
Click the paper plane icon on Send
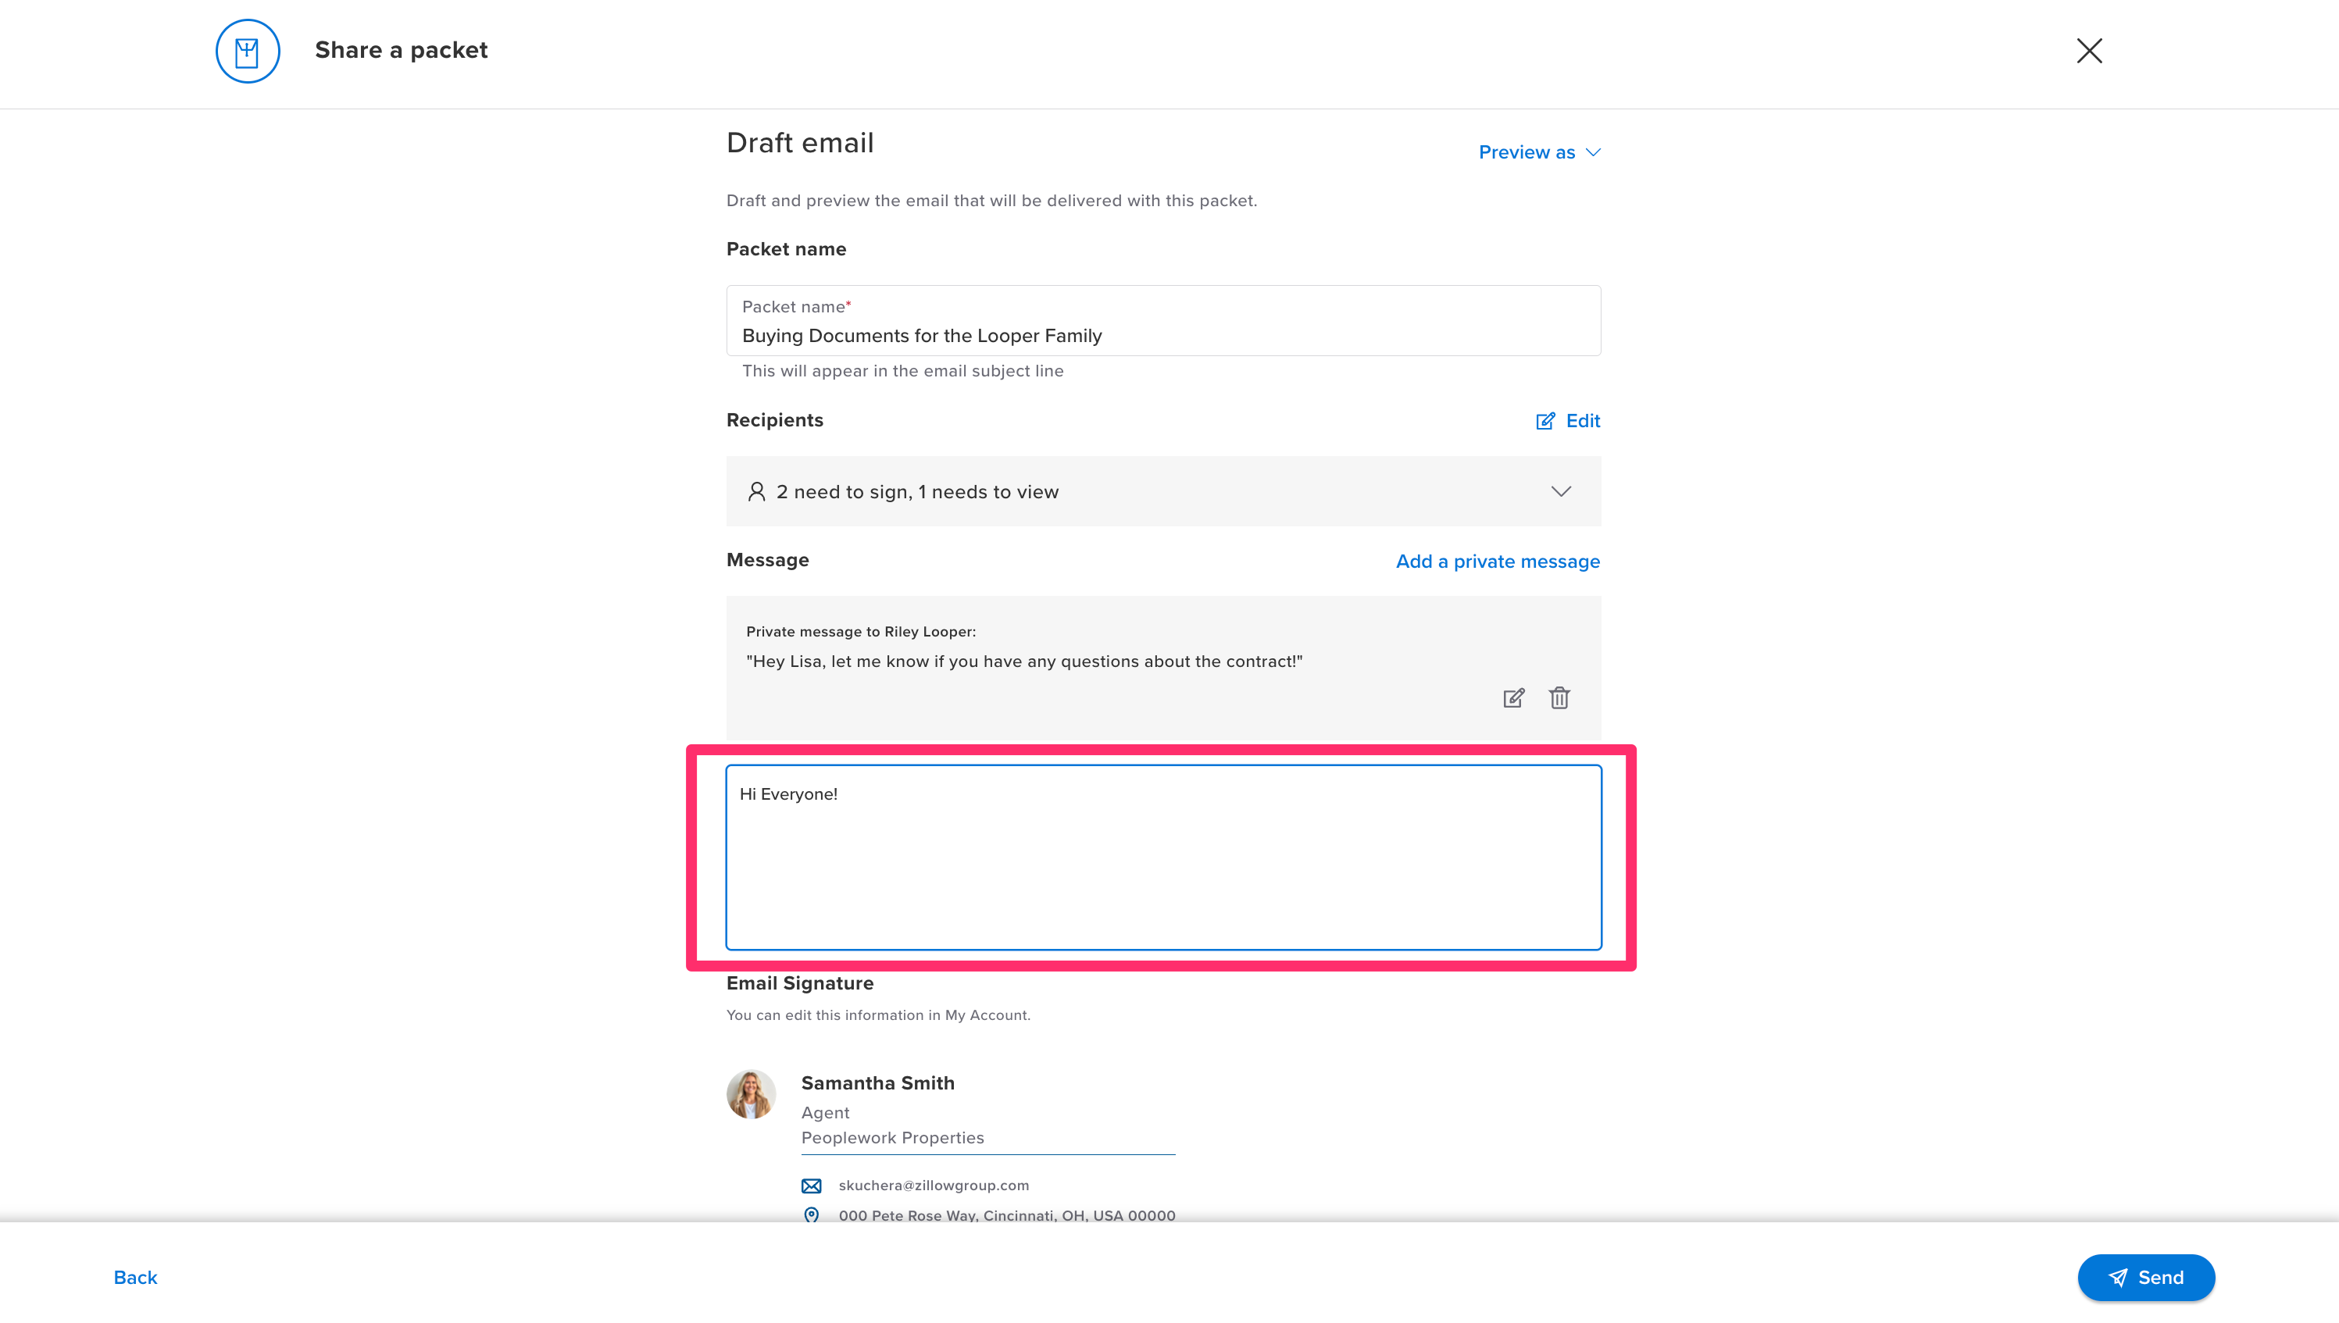[x=2119, y=1277]
